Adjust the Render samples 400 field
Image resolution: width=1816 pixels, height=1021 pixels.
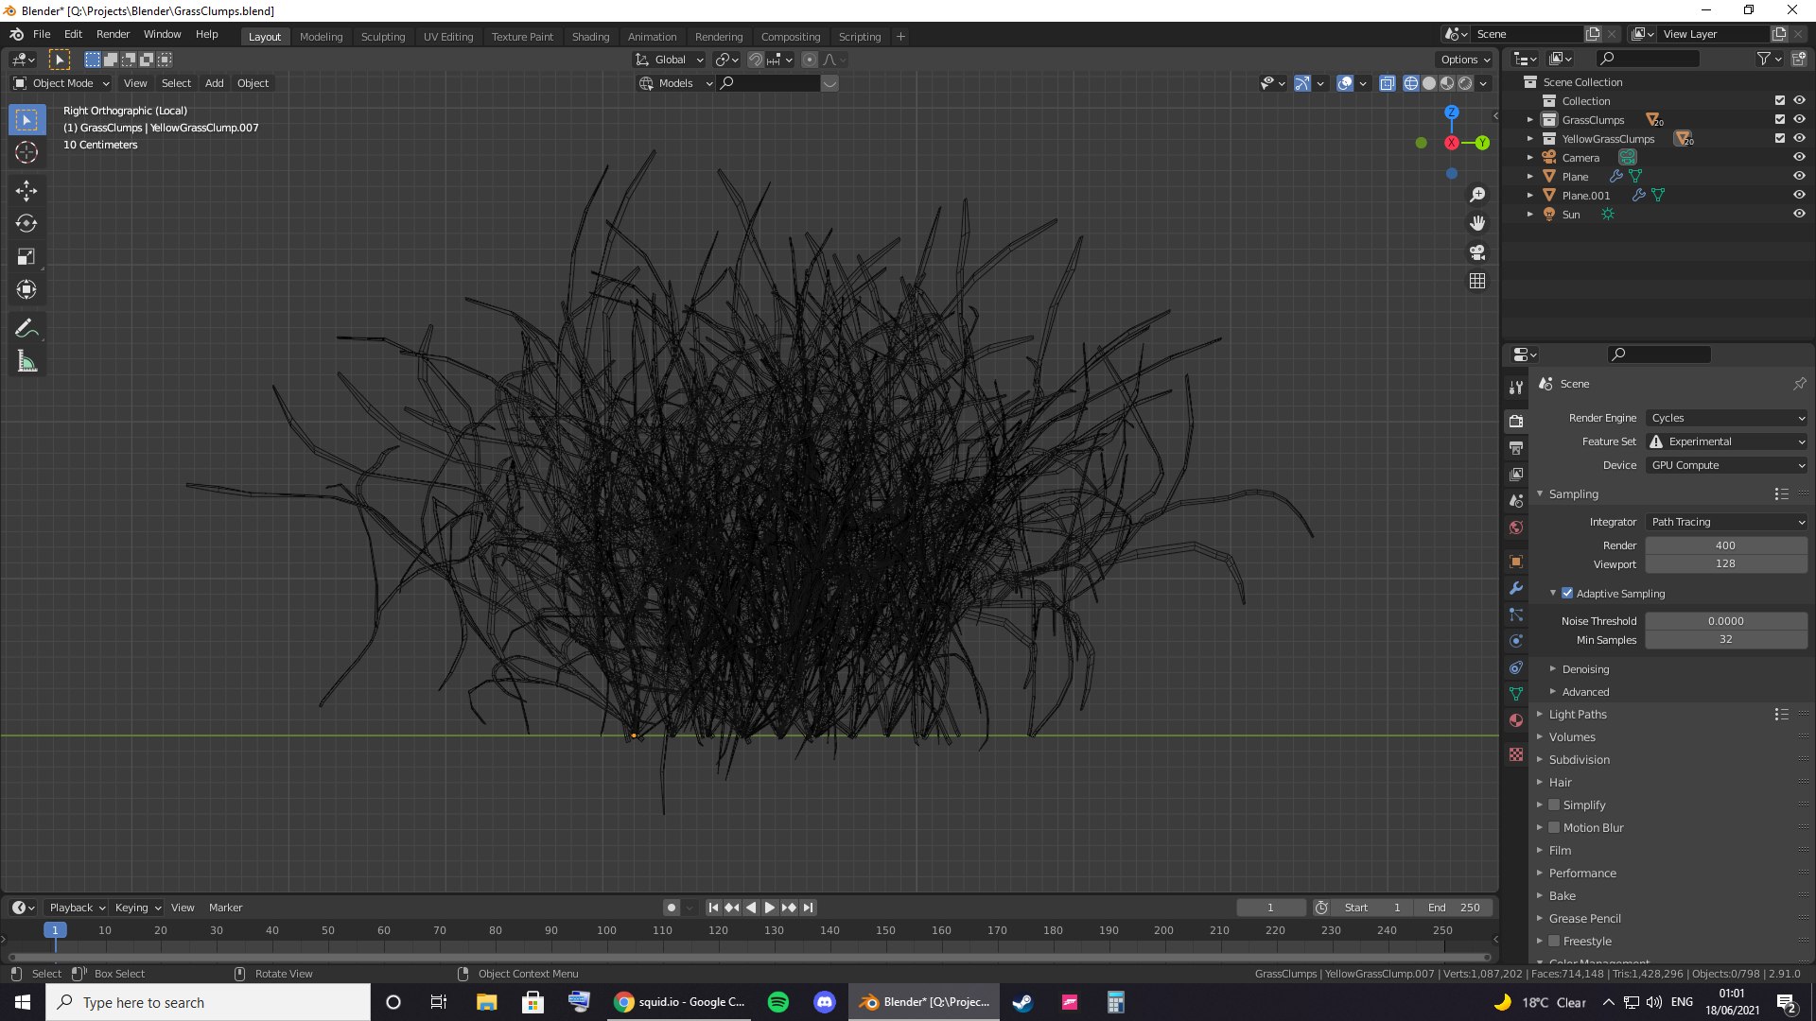pyautogui.click(x=1726, y=545)
